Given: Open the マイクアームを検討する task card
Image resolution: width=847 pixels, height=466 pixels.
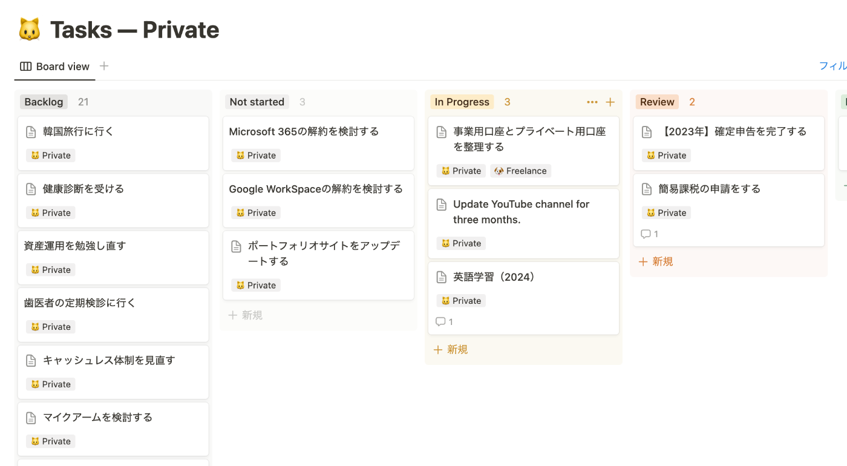Looking at the screenshot, I should [113, 429].
